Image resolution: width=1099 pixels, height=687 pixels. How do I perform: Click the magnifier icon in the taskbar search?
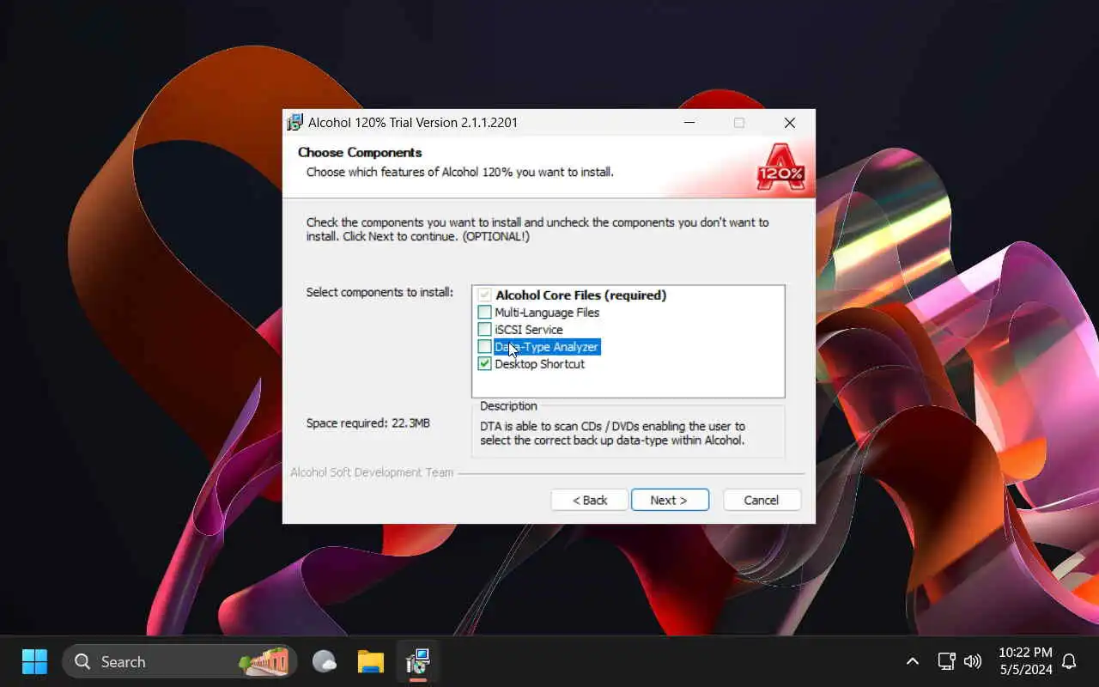(82, 661)
